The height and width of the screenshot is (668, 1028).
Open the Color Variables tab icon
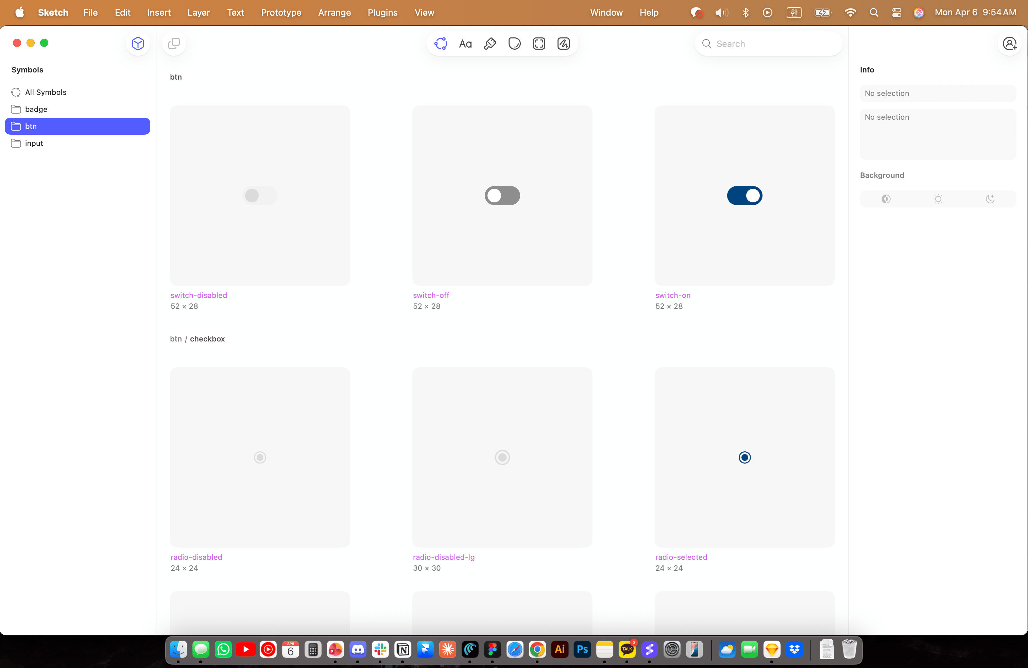[514, 44]
